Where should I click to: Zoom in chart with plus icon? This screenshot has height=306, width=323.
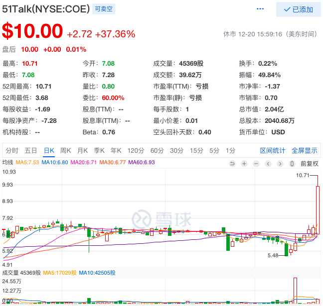[x=244, y=164]
